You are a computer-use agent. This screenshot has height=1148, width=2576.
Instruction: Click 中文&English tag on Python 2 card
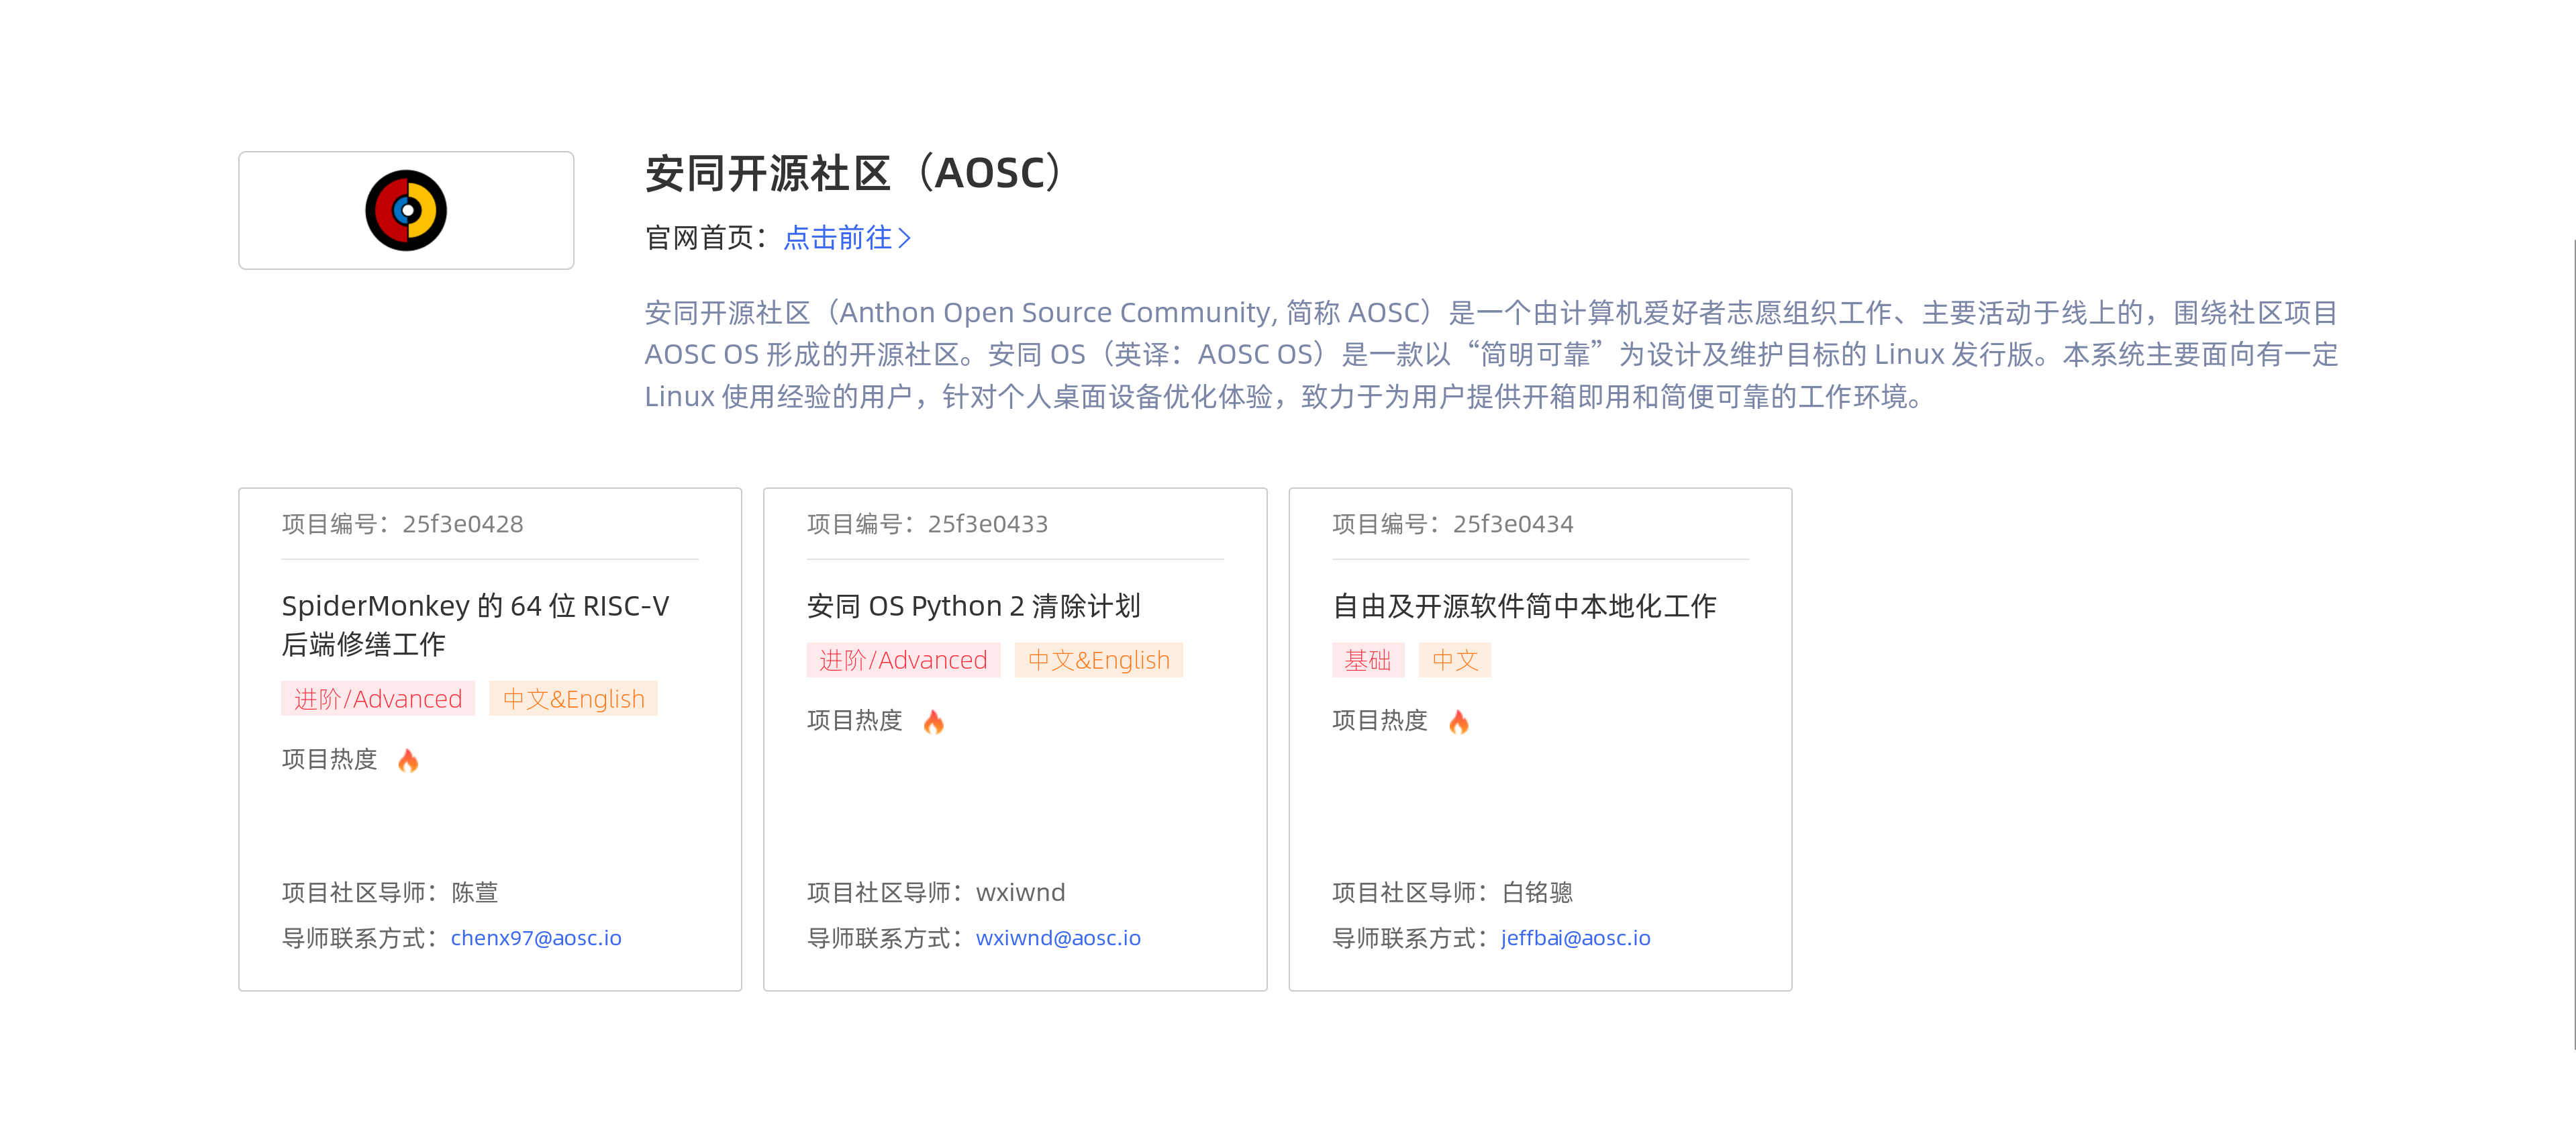coord(1098,660)
